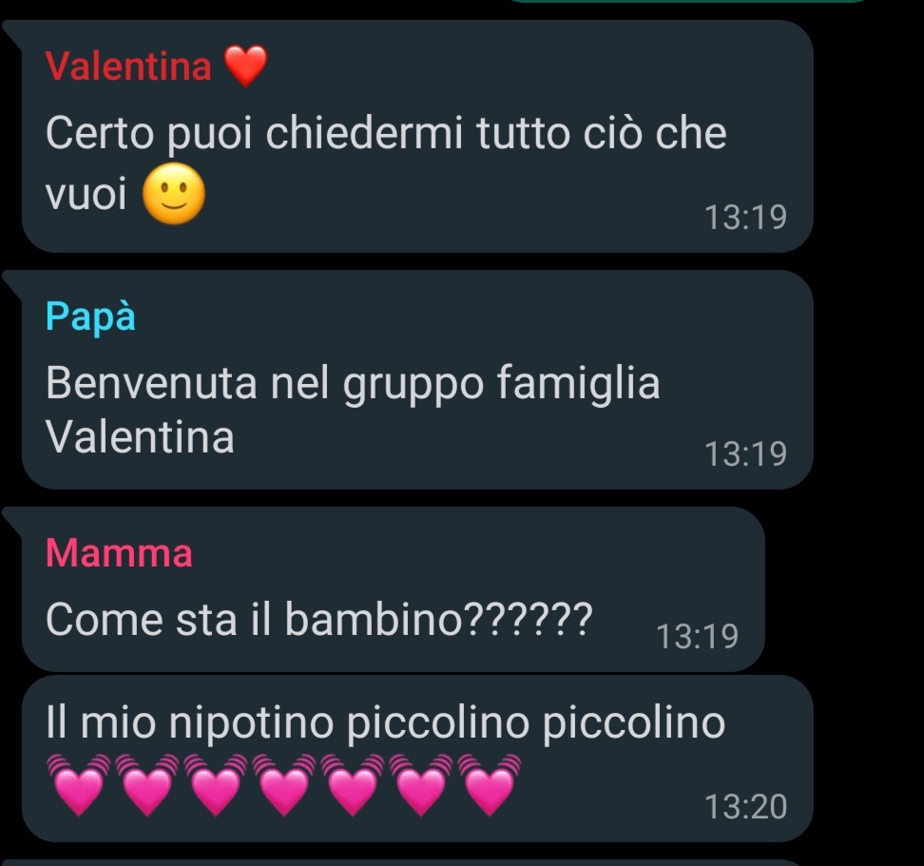Tap the 13:19 time on Papà's message

(745, 454)
